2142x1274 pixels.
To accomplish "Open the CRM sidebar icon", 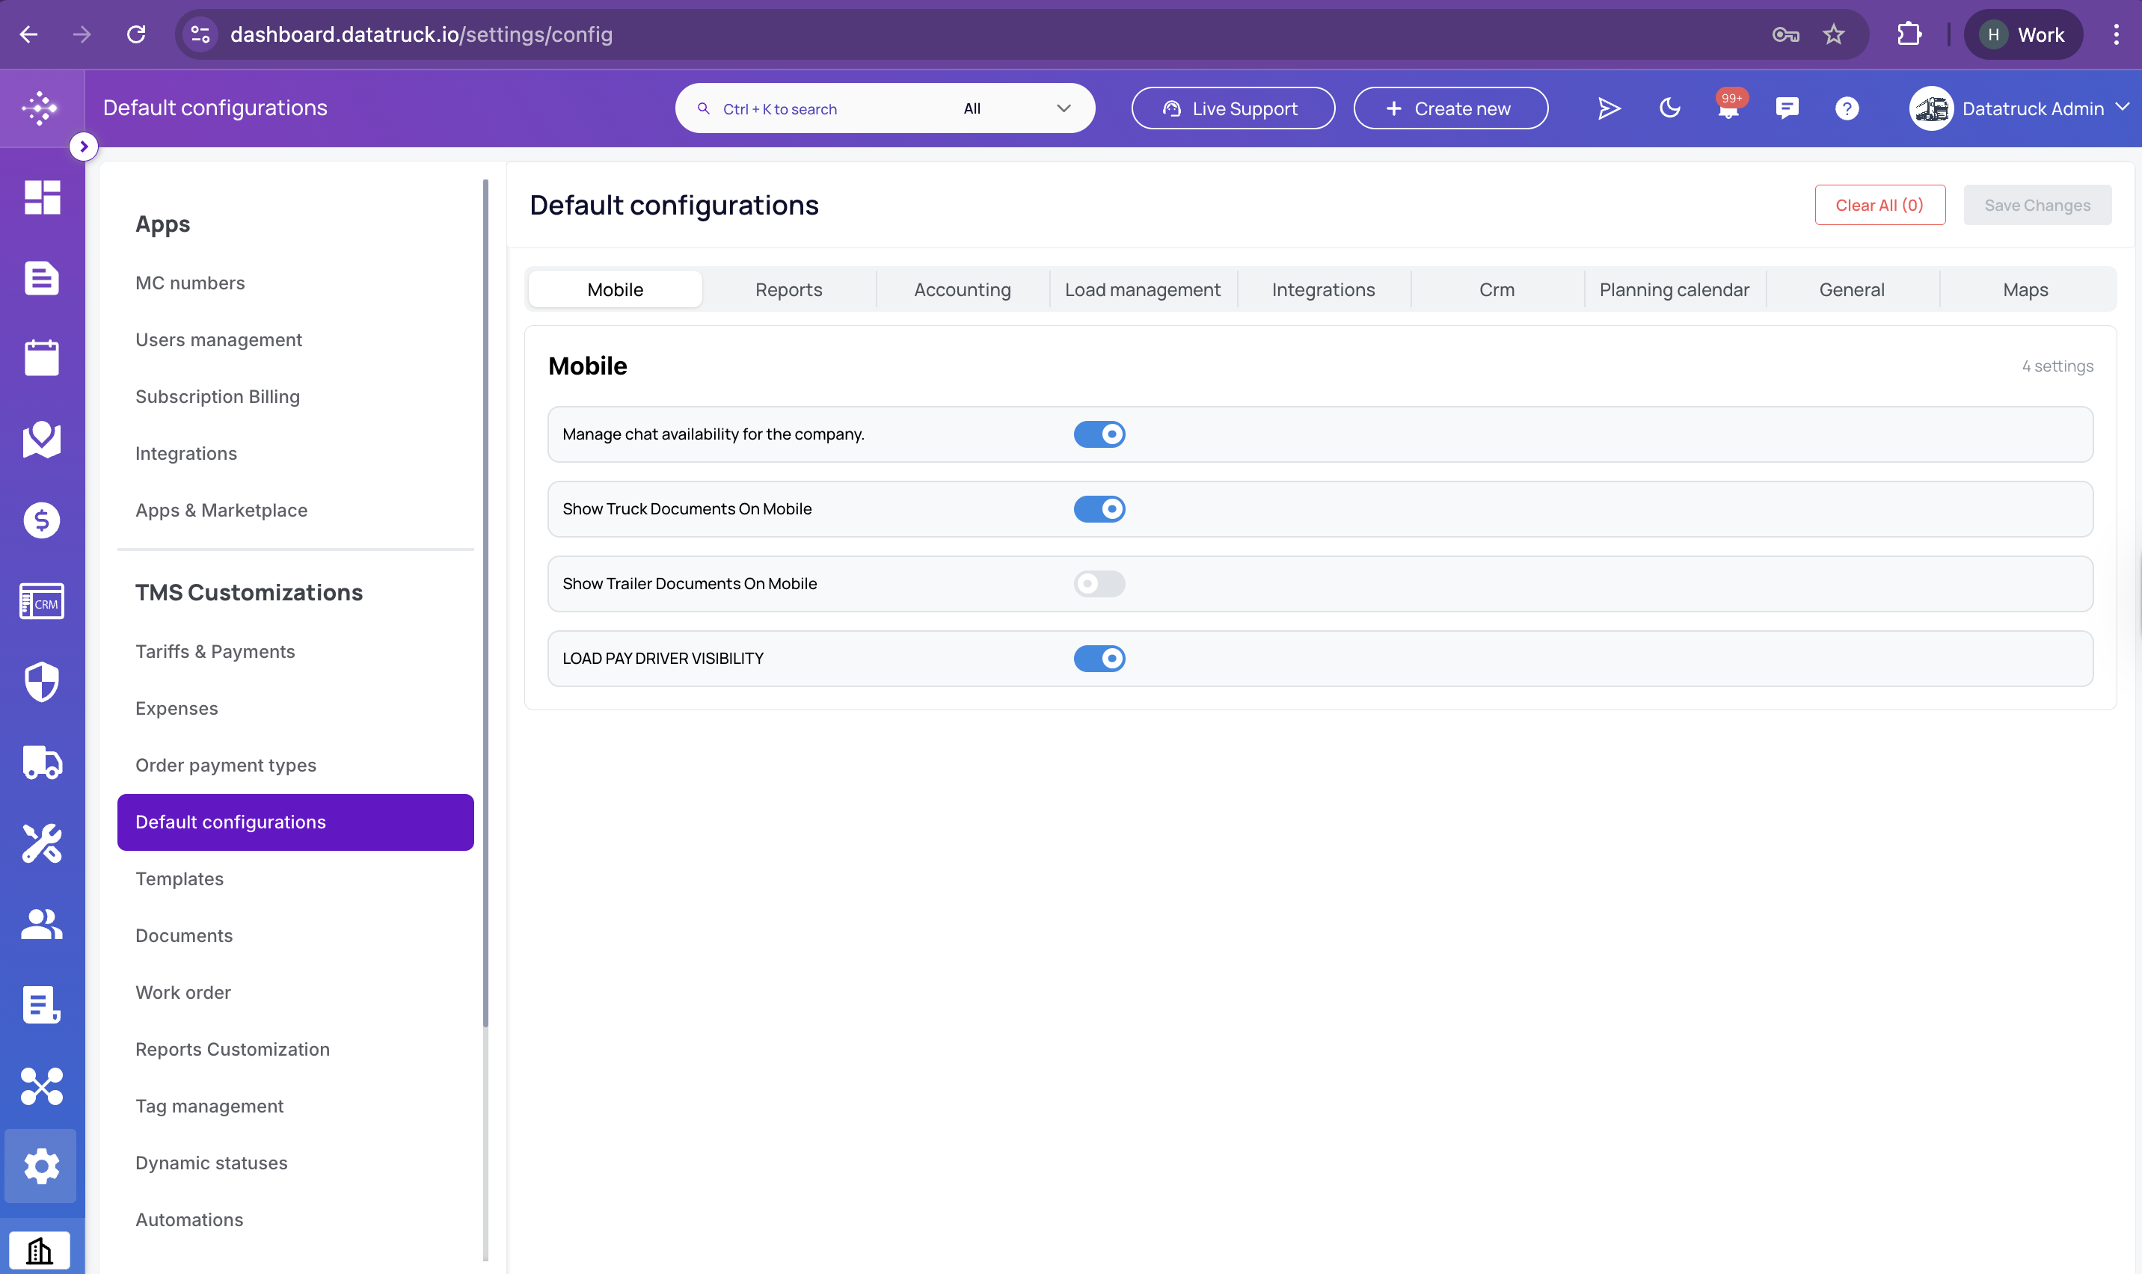I will 42,601.
